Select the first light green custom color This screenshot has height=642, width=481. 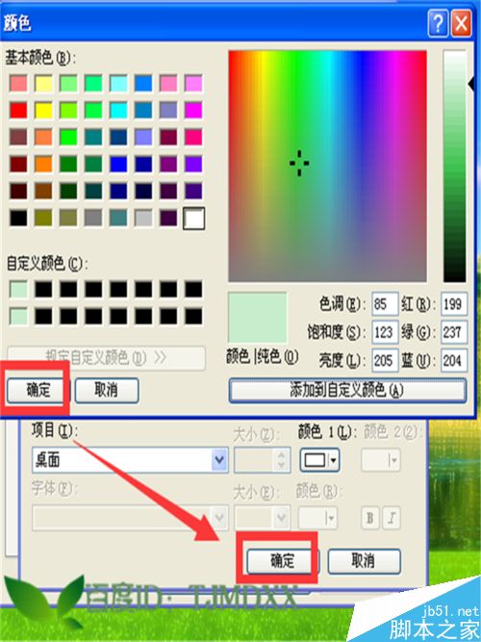[19, 290]
